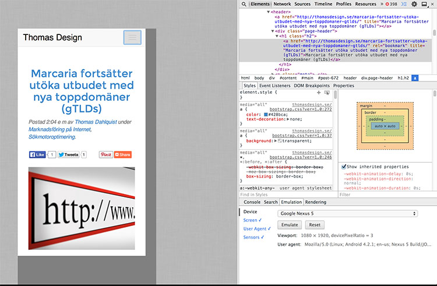Switch to the Search drawer tab
437x286 pixels.
pos(270,202)
